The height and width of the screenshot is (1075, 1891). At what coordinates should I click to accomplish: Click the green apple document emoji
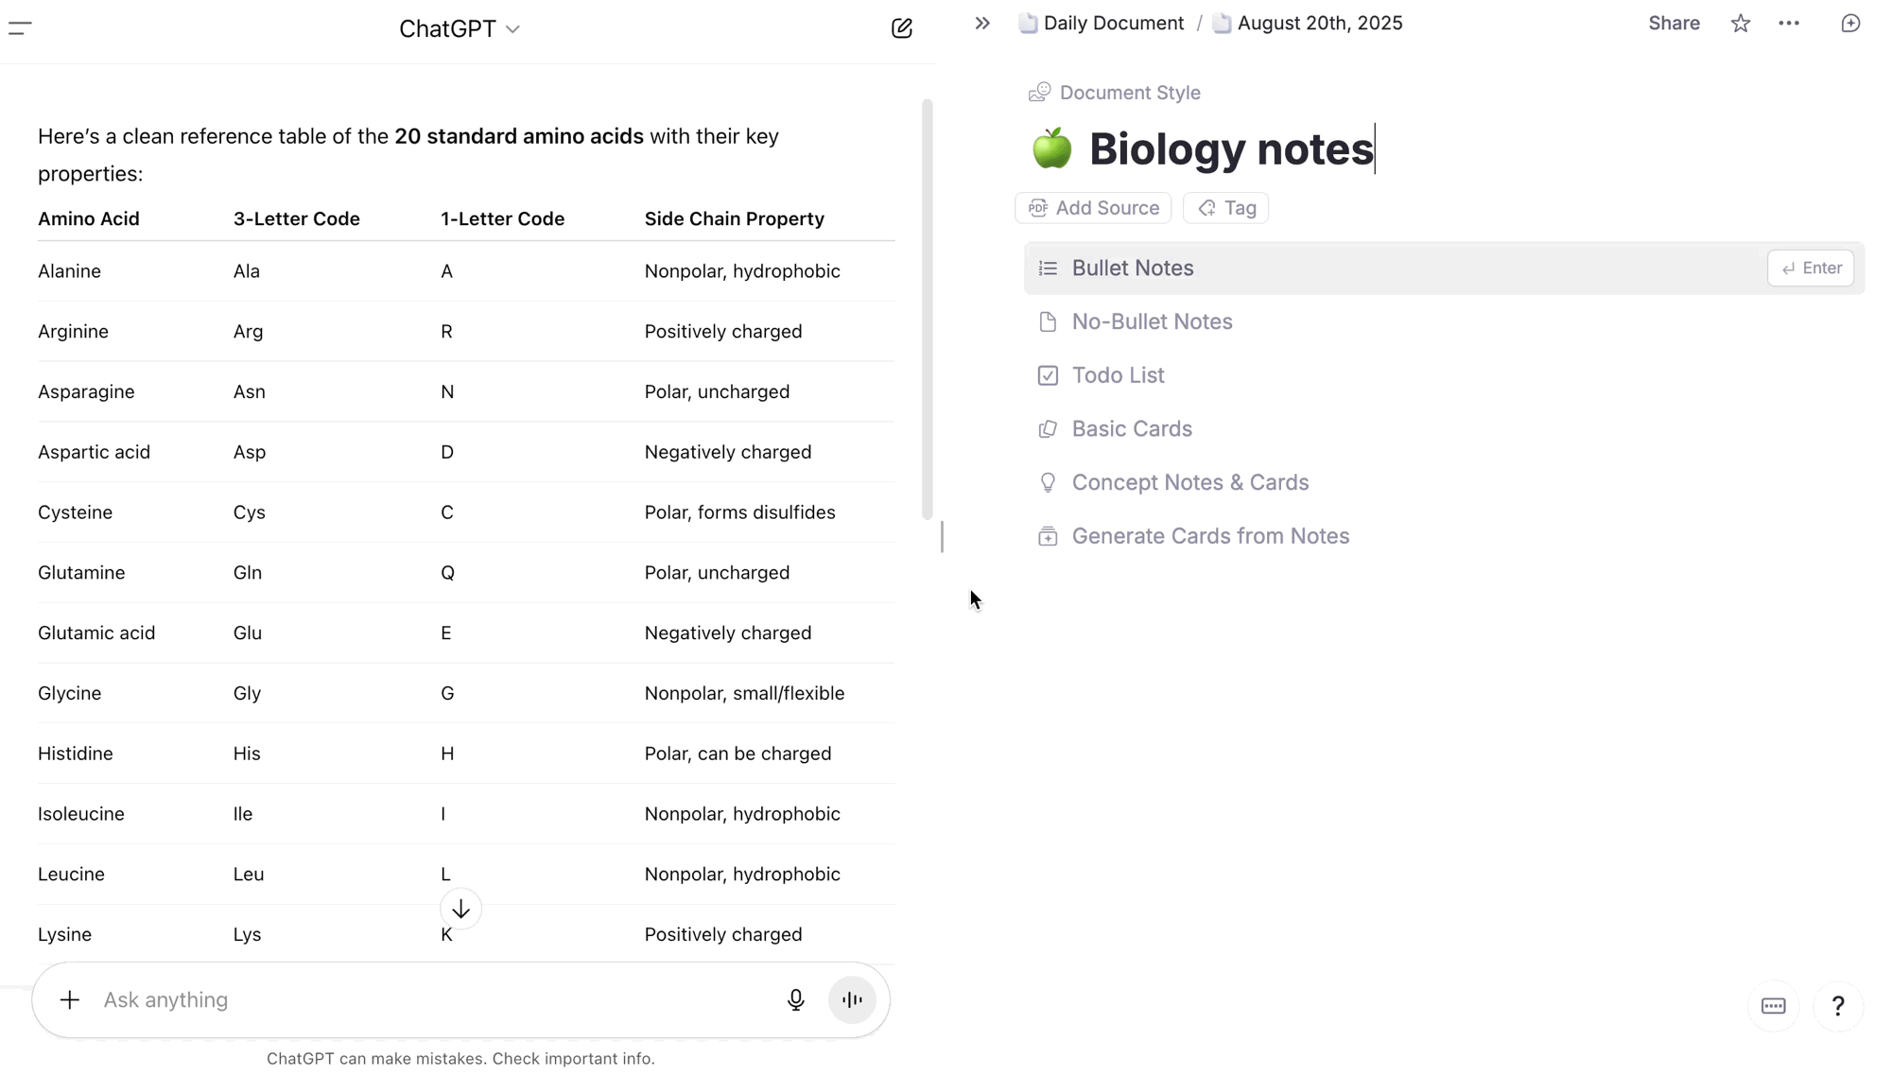click(1051, 149)
